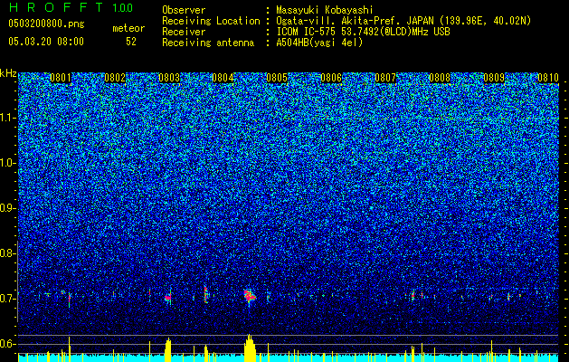Click the meteor count value 52
The image size is (569, 362).
(131, 42)
